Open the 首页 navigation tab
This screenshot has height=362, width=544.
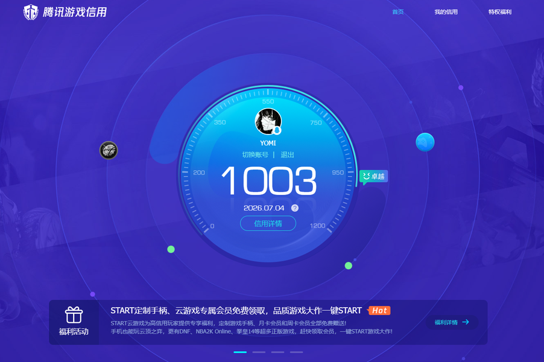point(397,12)
